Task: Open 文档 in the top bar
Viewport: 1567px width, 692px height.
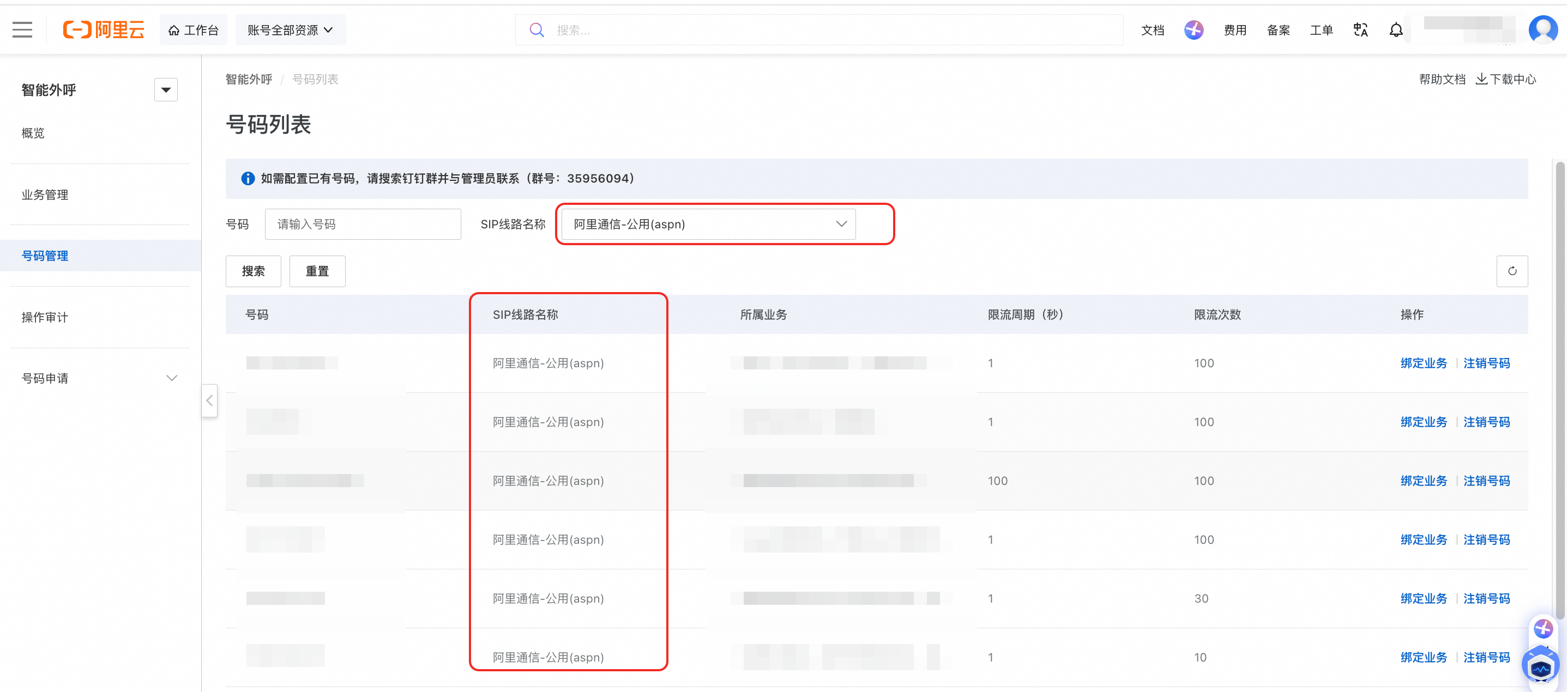Action: pyautogui.click(x=1152, y=30)
